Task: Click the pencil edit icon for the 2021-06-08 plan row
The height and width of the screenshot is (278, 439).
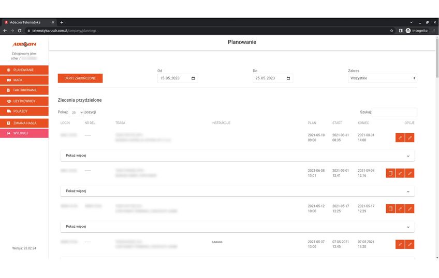Action: tap(409, 173)
